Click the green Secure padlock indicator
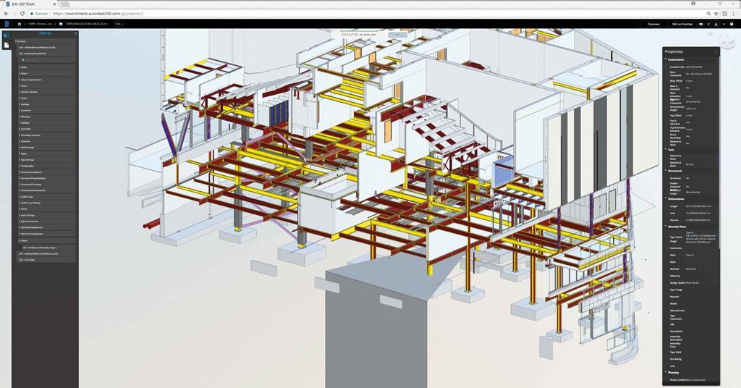This screenshot has width=741, height=388. [x=39, y=14]
